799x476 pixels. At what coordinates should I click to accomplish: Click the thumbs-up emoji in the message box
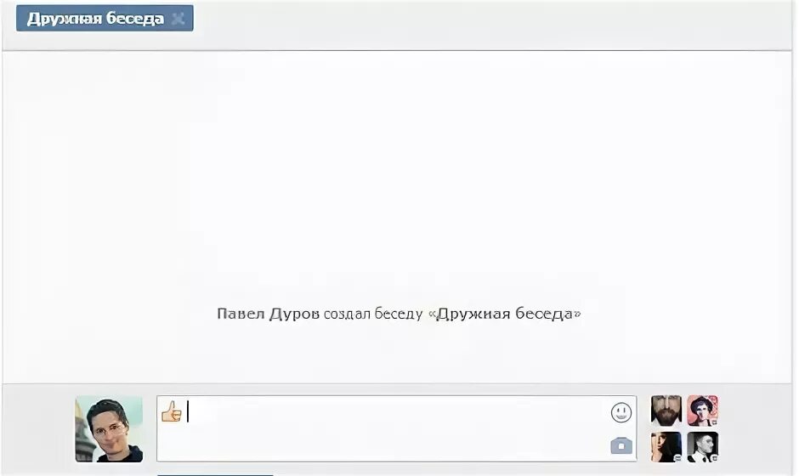click(172, 411)
